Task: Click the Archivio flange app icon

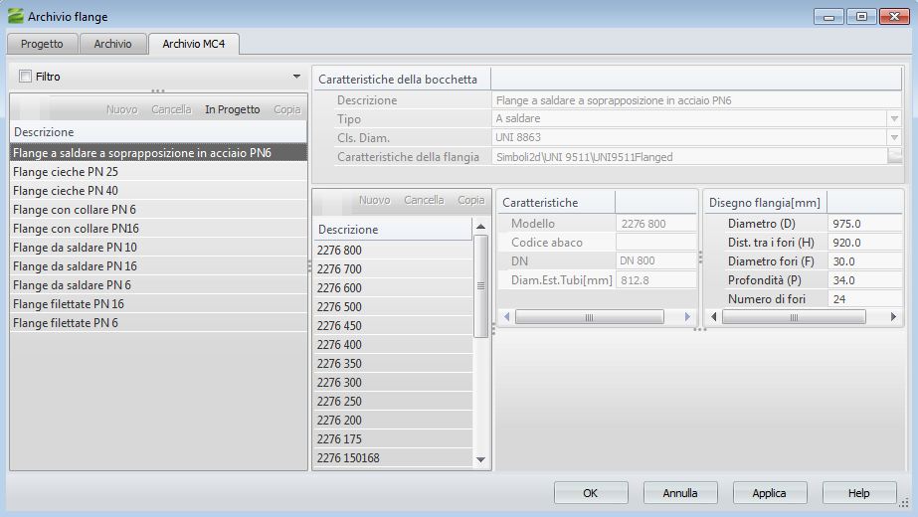Action: tap(15, 17)
